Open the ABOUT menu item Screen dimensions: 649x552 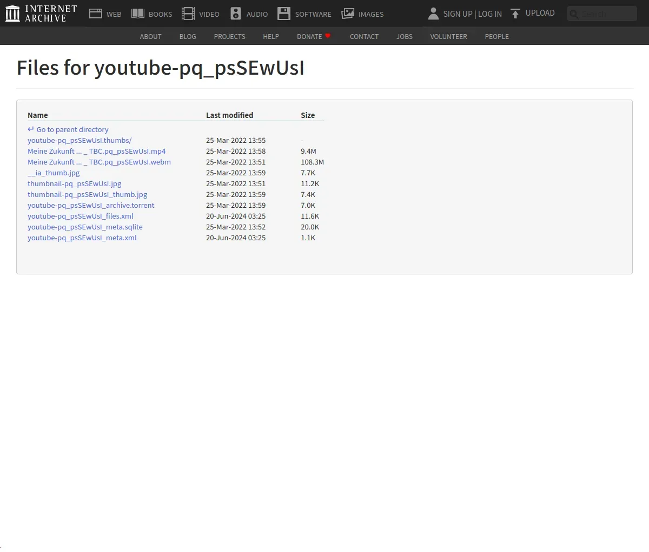click(150, 36)
